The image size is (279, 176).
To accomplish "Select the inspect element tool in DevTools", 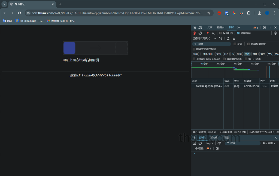I will [194, 28].
